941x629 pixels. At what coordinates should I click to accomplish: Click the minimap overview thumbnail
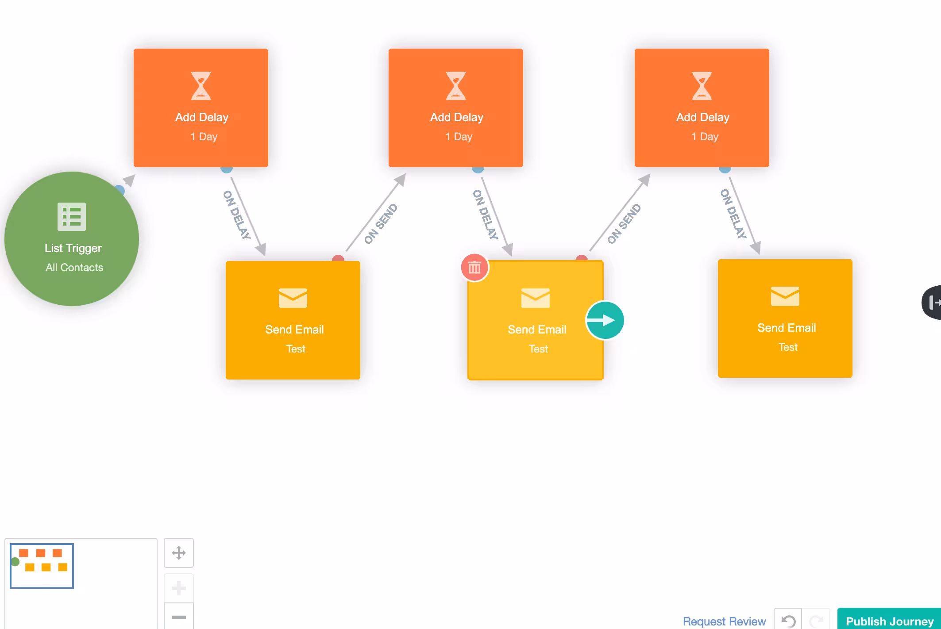[42, 566]
